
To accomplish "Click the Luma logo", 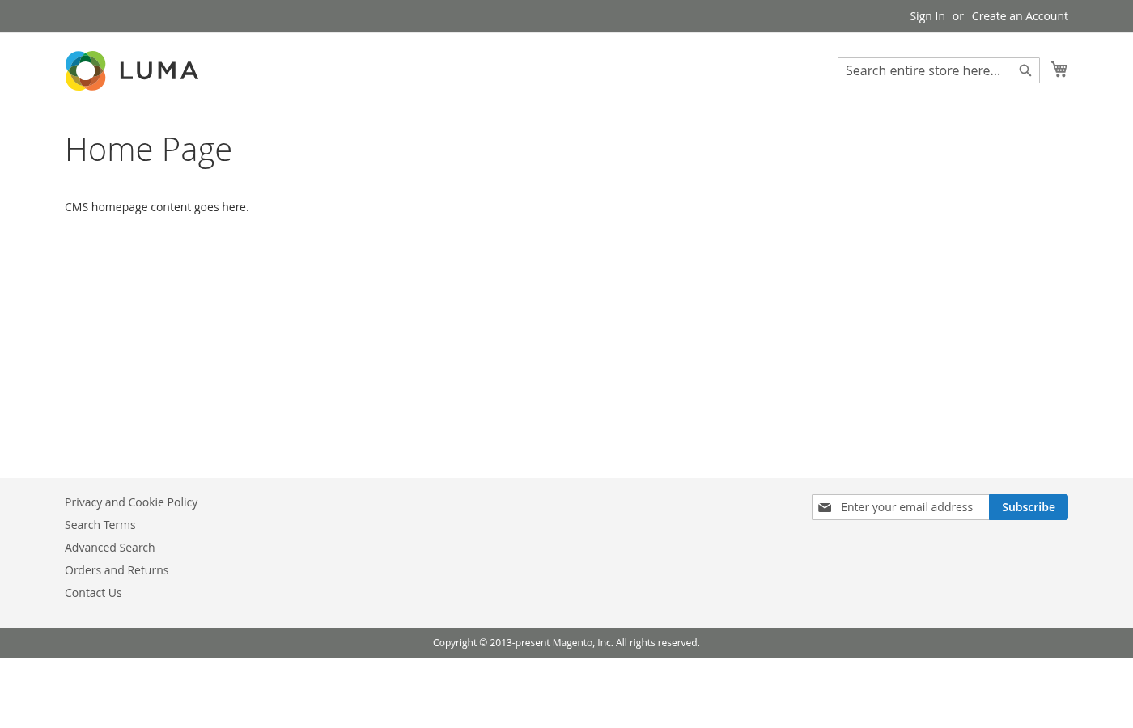I will [132, 71].
